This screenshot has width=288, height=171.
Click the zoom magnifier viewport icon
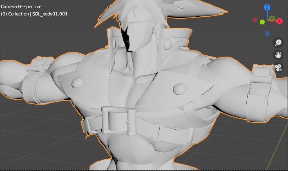[278, 43]
